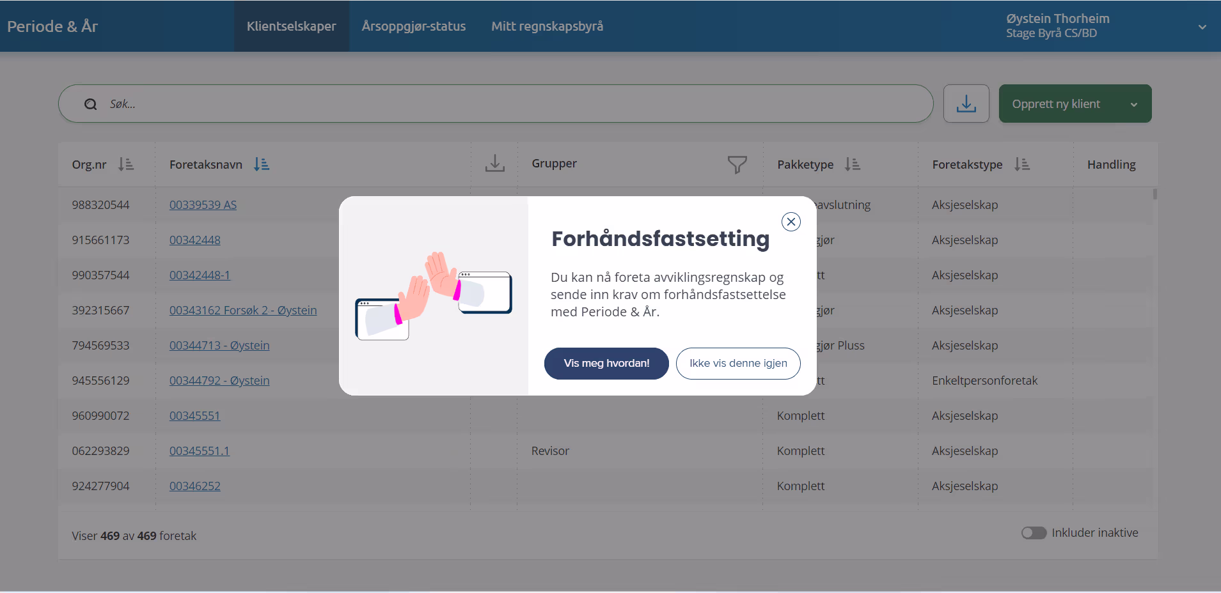
Task: Sort by Pakketype column icon
Action: pyautogui.click(x=852, y=164)
